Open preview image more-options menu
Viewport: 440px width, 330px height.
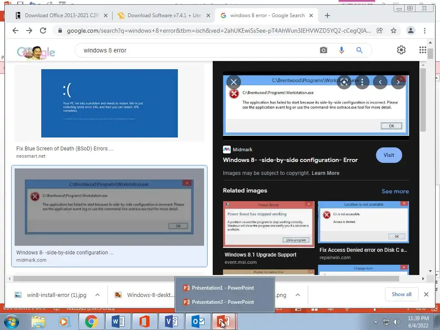tap(362, 82)
